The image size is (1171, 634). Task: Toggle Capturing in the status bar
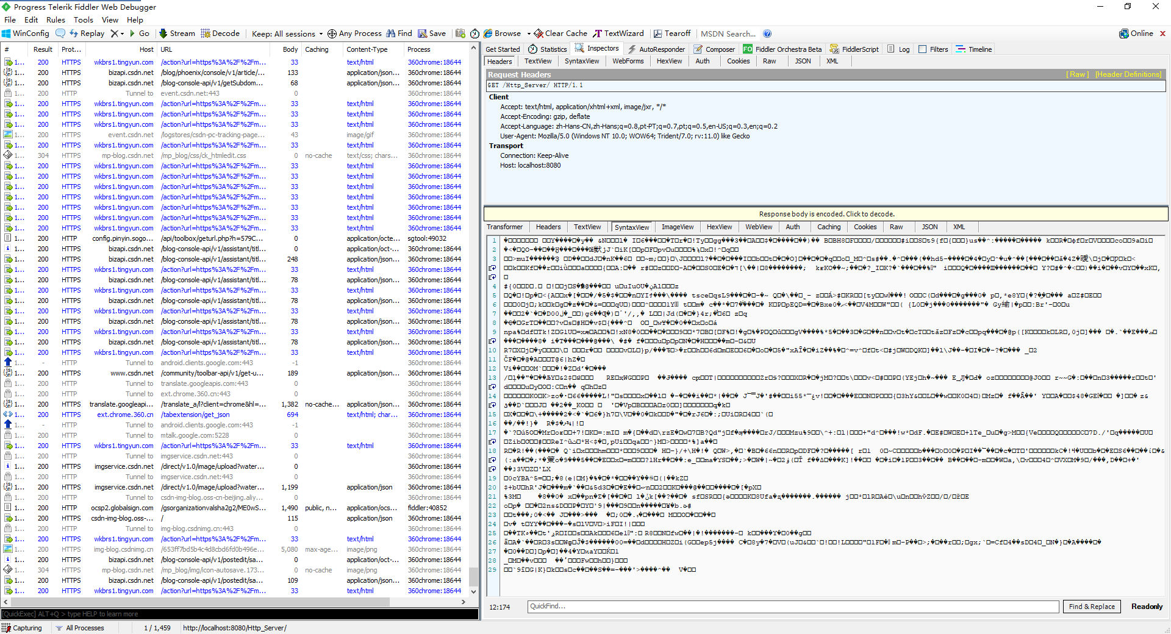tap(23, 628)
